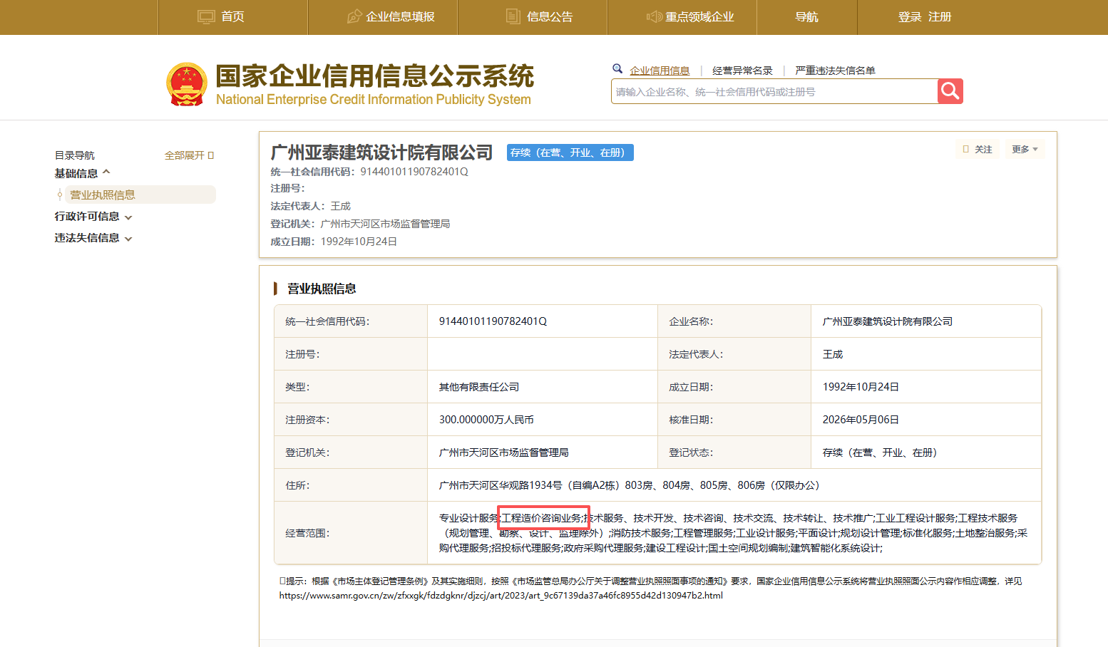Click the company title 广州亚泰建筑设计院有限公司
The width and height of the screenshot is (1108, 647).
pyautogui.click(x=381, y=152)
